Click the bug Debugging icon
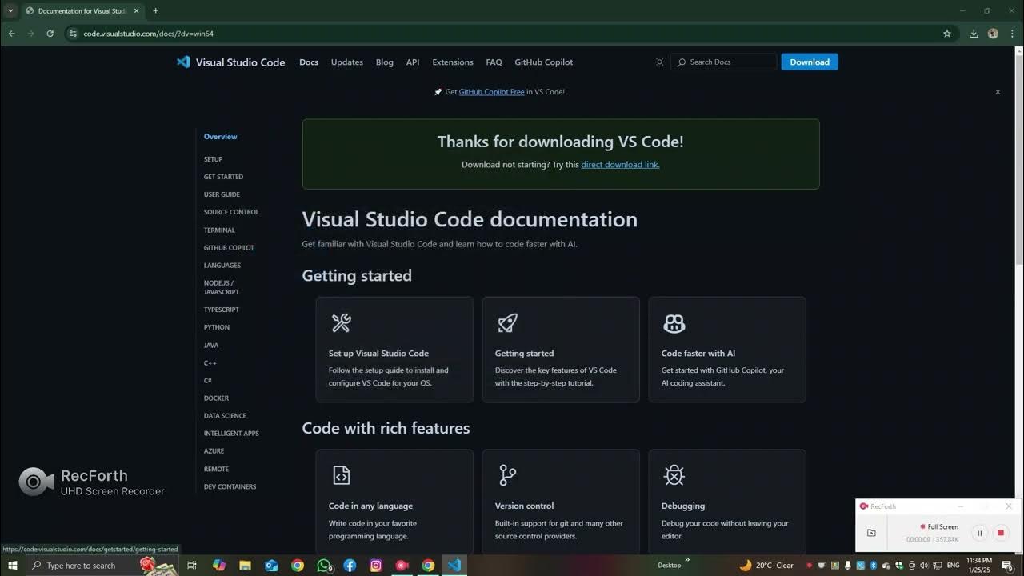1024x576 pixels. (674, 475)
